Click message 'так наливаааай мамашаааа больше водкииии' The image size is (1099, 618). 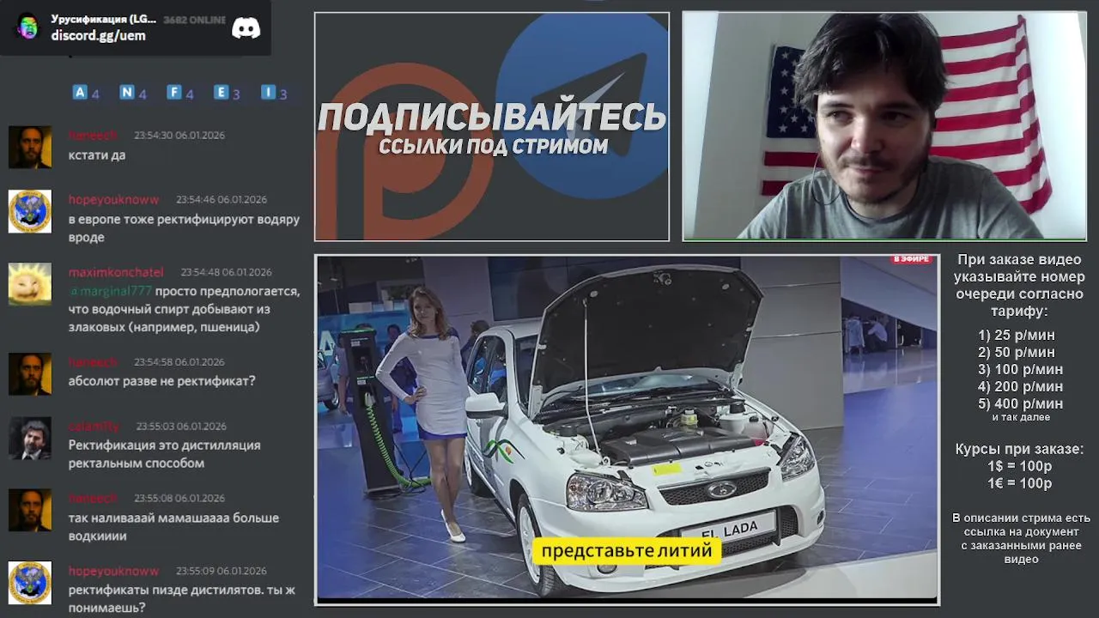click(x=173, y=527)
